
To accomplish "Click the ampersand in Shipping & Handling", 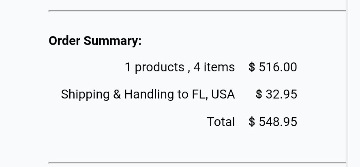I will click(x=117, y=94).
